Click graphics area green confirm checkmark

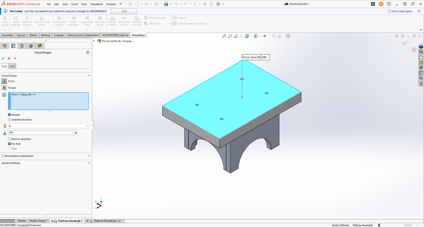(x=405, y=43)
